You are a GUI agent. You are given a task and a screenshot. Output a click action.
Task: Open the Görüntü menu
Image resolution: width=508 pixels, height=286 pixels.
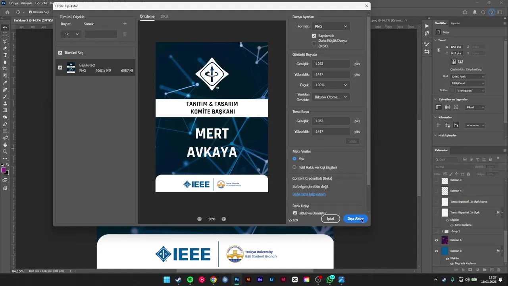click(41, 3)
